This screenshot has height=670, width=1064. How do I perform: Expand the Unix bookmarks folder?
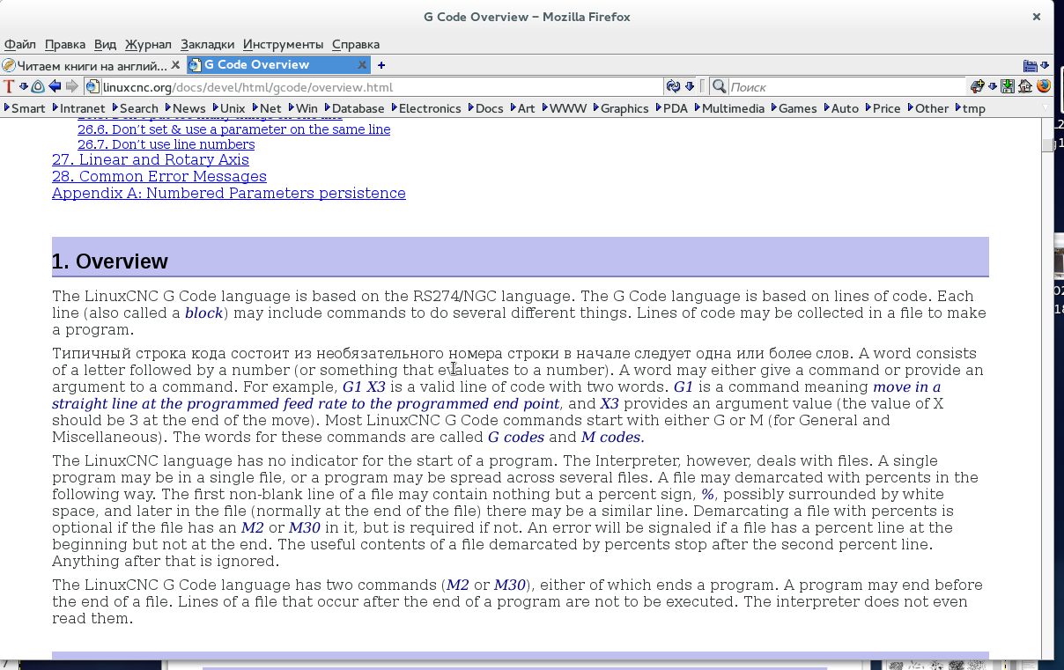pos(229,108)
